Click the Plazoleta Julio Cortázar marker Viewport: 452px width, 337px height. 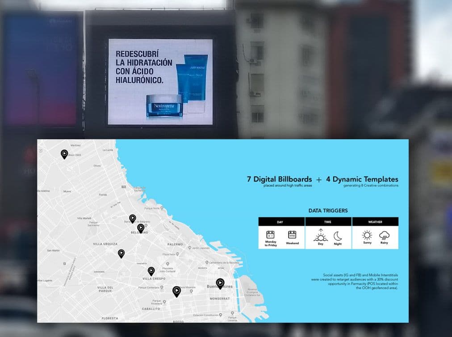click(167, 264)
